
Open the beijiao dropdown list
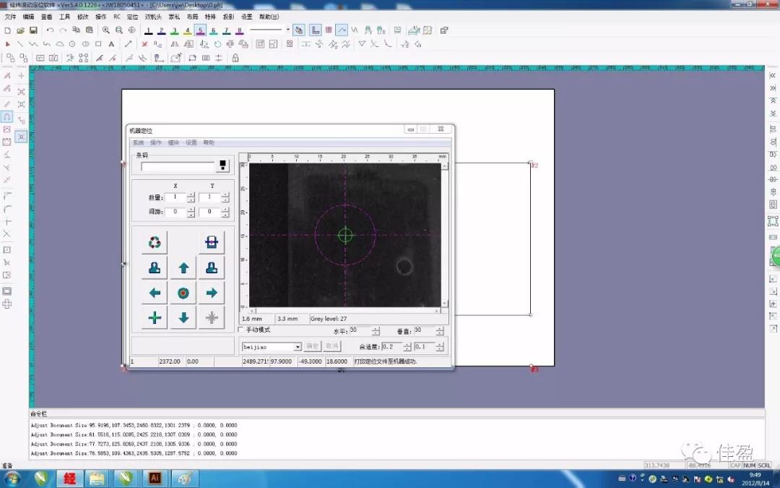tap(297, 347)
